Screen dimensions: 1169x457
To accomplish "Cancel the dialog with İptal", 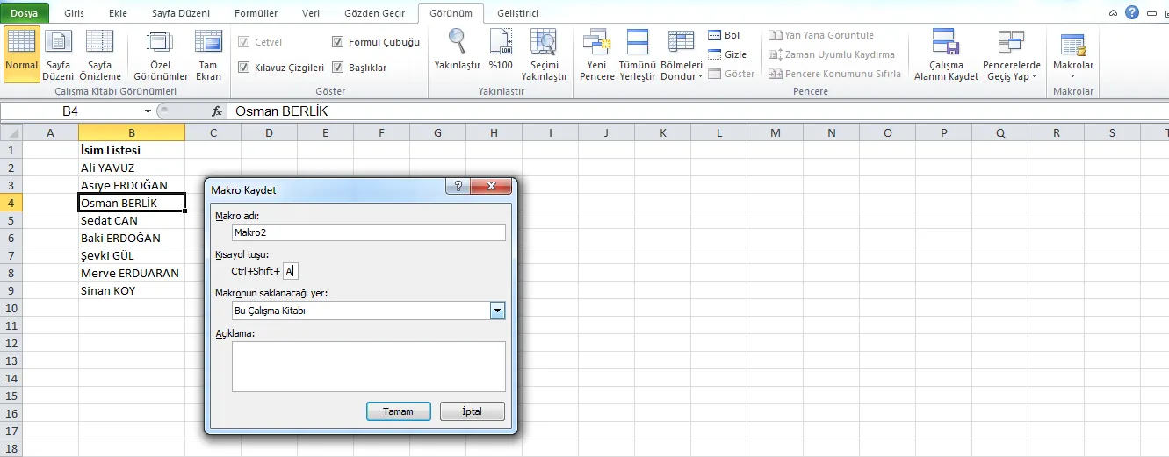I will click(x=472, y=411).
